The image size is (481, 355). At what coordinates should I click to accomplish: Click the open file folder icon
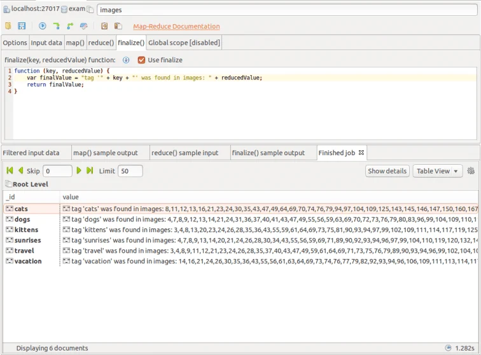pos(8,26)
